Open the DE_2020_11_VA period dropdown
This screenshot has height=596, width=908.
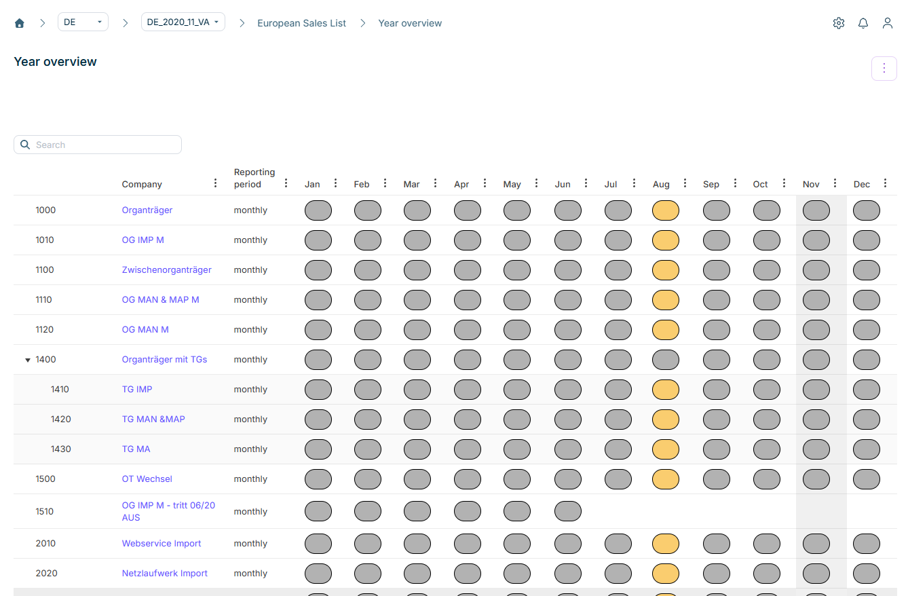(183, 22)
